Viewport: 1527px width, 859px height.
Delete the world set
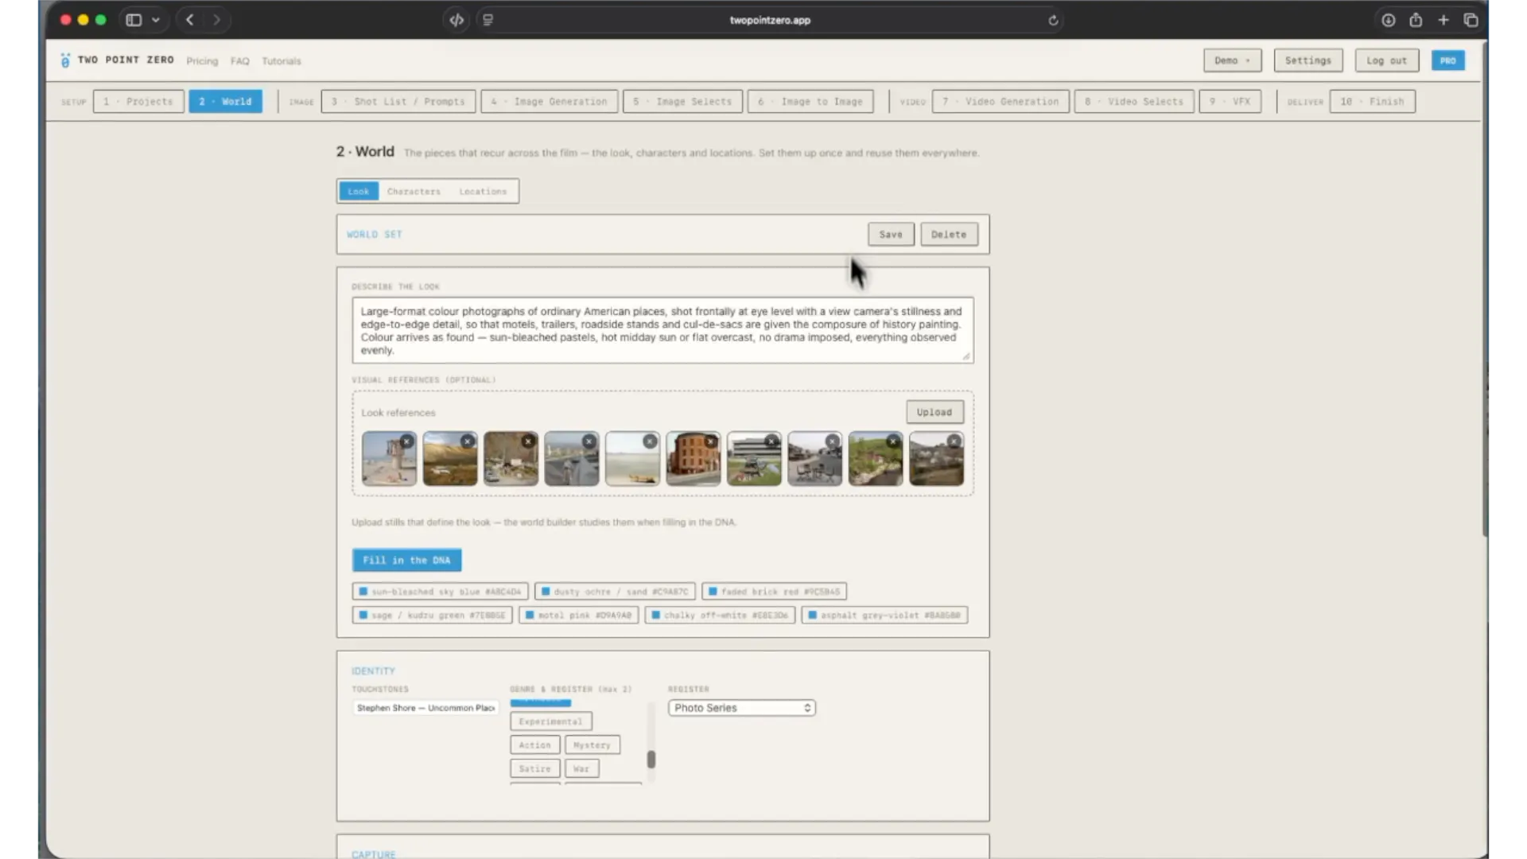click(949, 235)
